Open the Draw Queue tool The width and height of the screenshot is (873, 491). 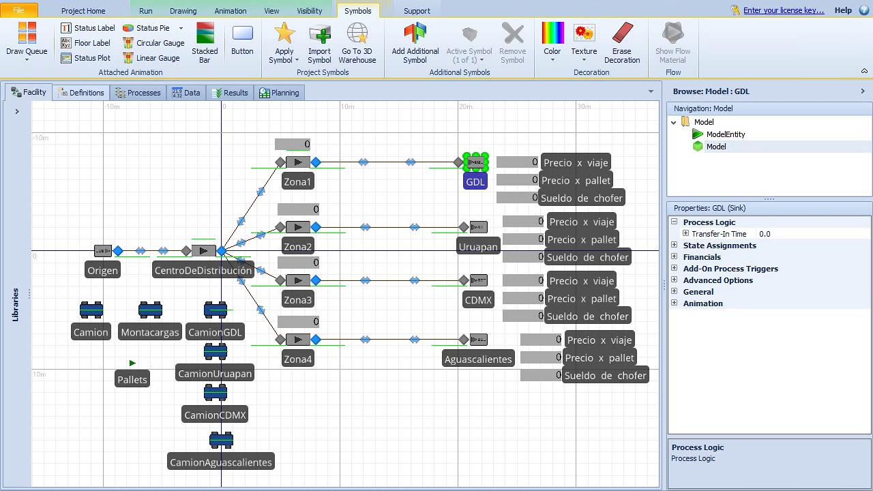(x=27, y=41)
